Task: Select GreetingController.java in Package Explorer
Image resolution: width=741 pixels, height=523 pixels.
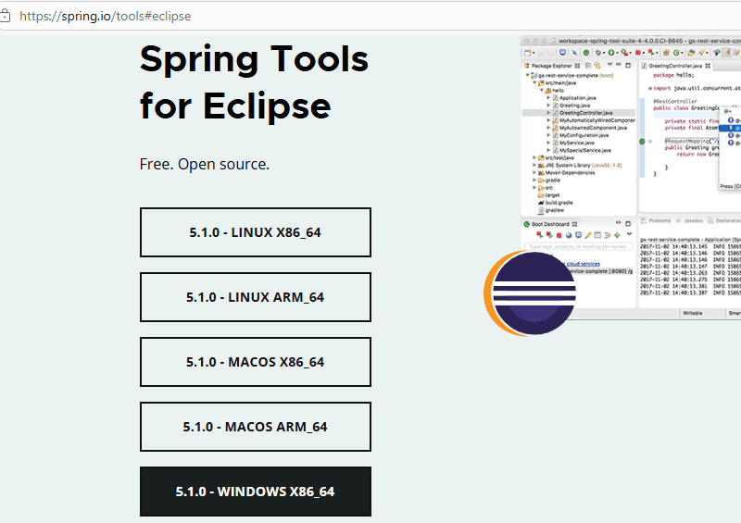Action: click(583, 112)
